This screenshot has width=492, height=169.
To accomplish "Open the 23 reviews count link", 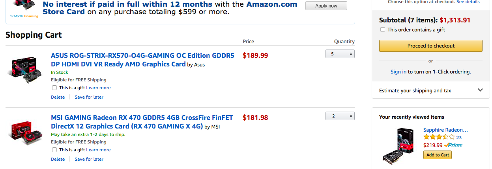I will click(459, 138).
